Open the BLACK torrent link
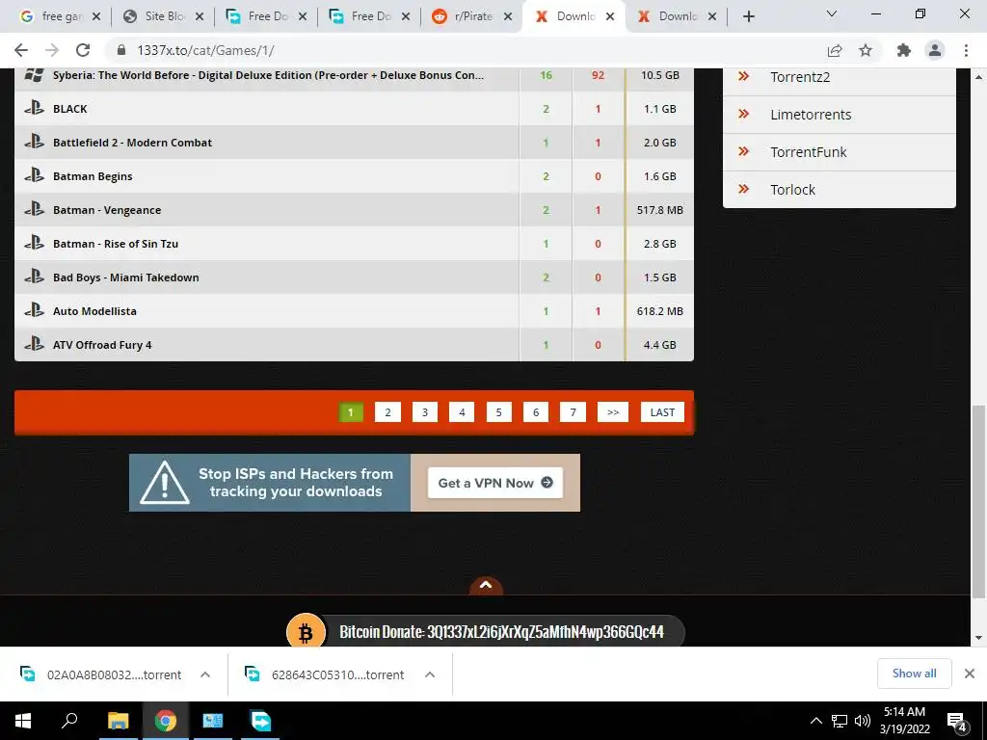Image resolution: width=987 pixels, height=740 pixels. pyautogui.click(x=69, y=109)
